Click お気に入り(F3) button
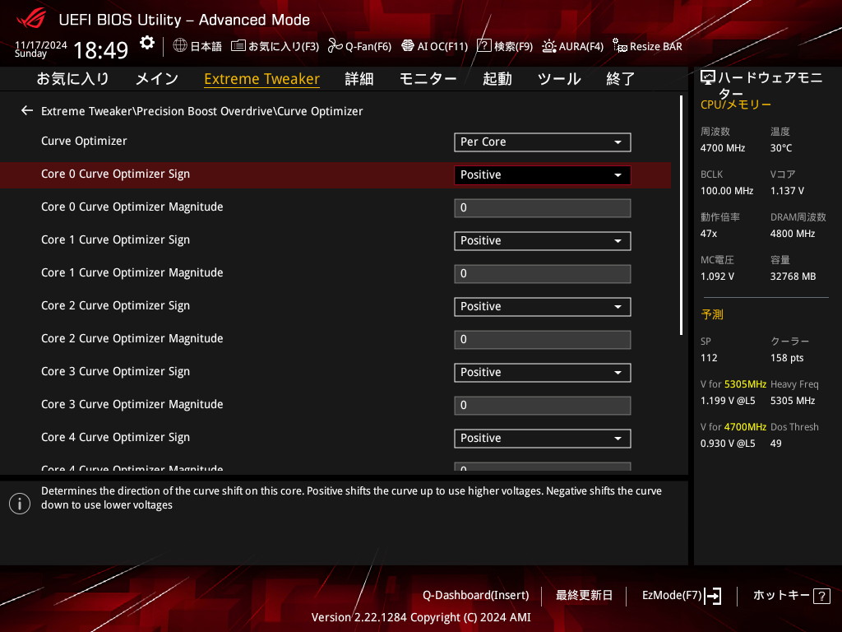 pyautogui.click(x=284, y=46)
